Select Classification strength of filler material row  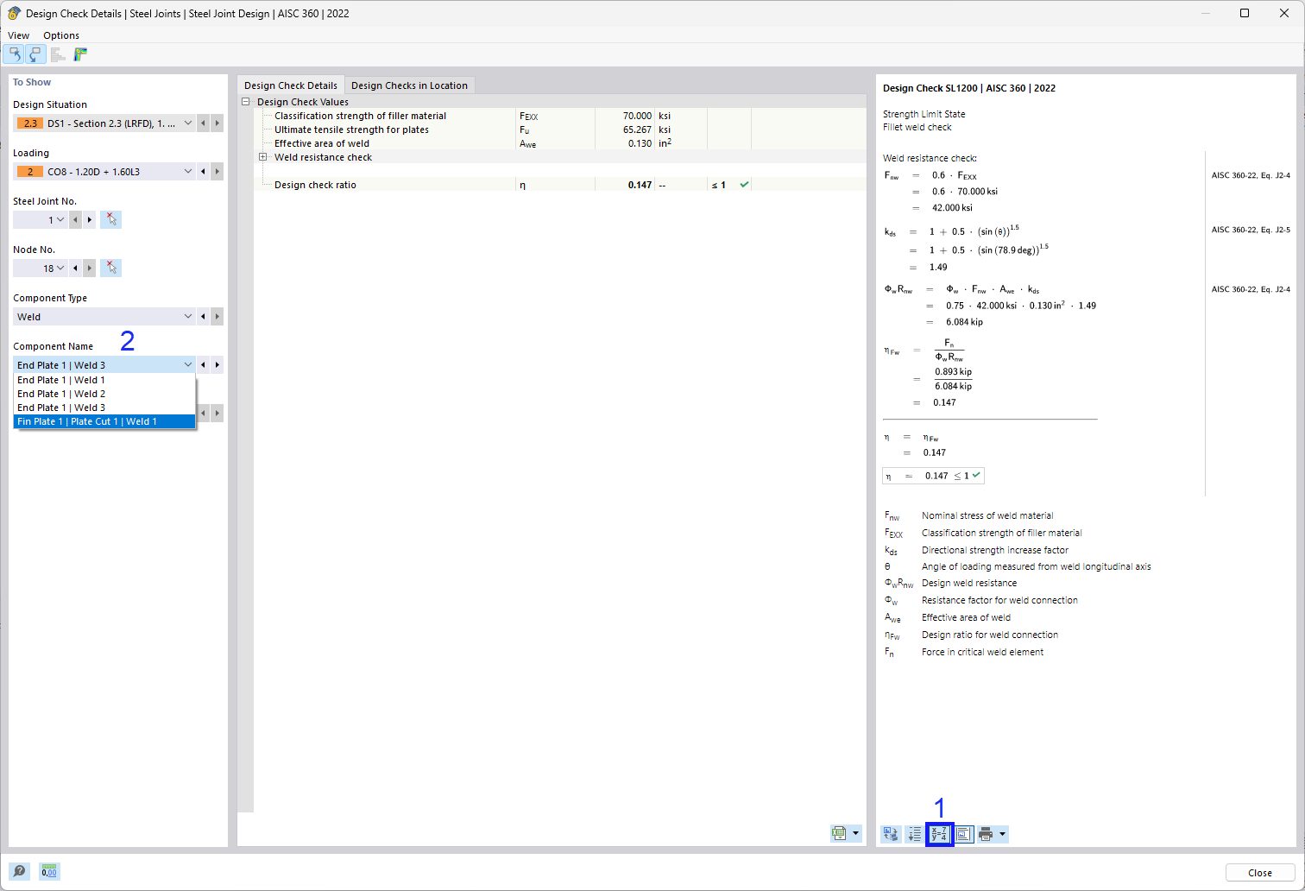point(560,116)
